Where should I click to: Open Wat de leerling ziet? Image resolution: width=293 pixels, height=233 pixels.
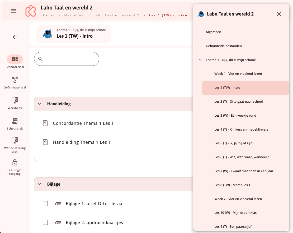[x=15, y=145]
